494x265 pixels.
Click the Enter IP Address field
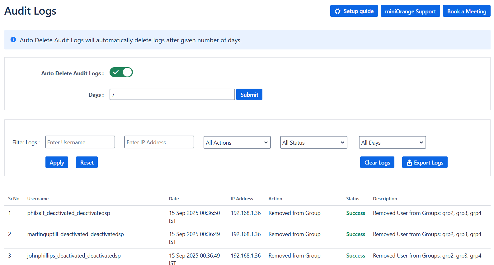click(159, 142)
